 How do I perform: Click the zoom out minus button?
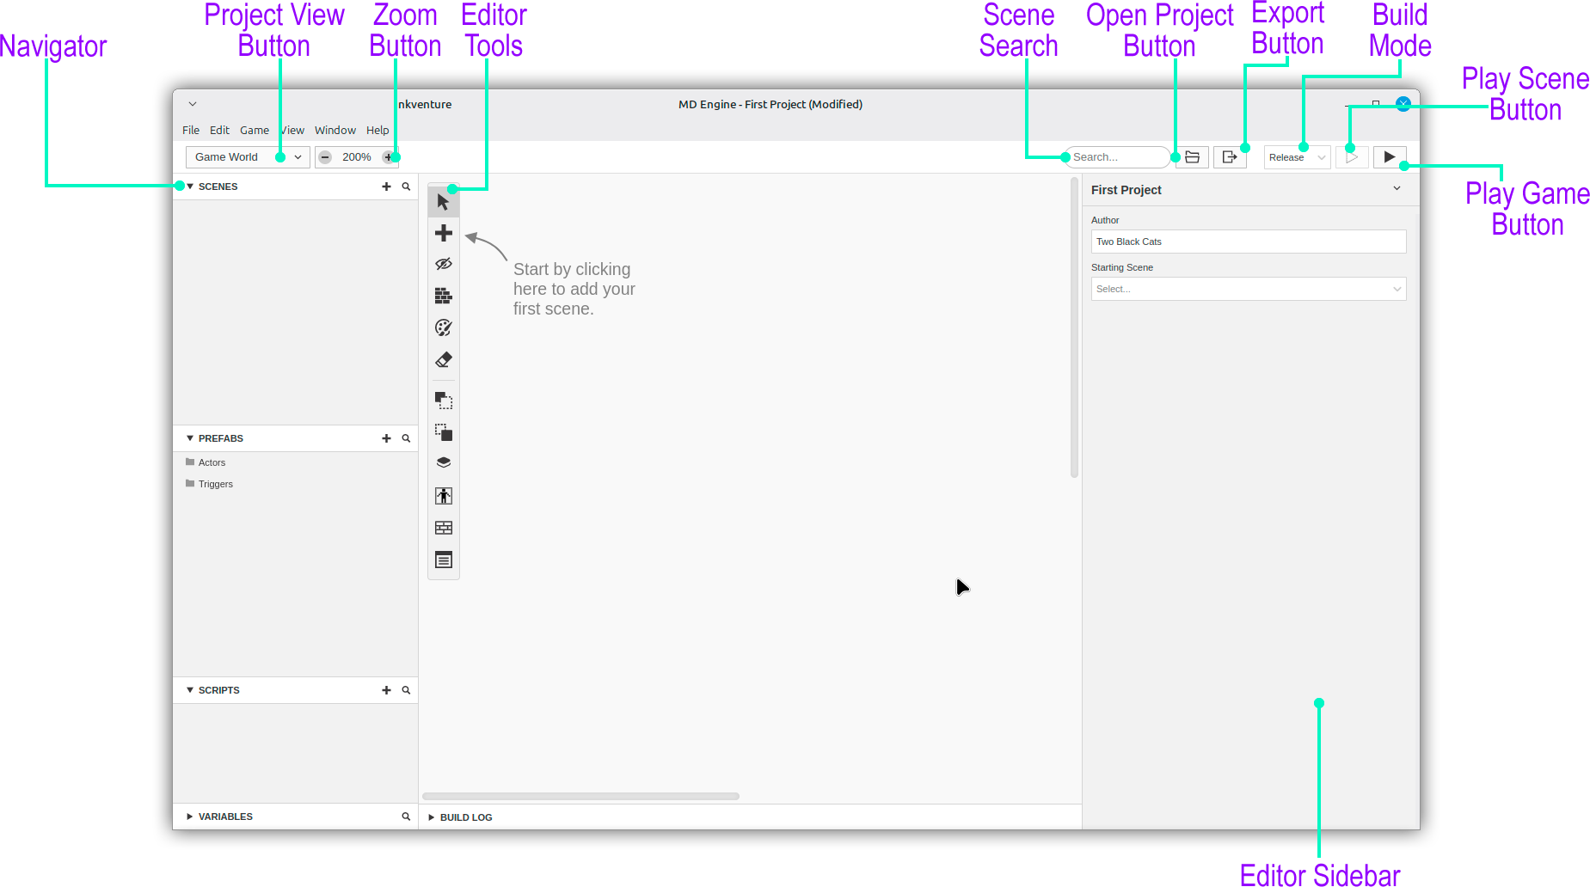point(325,157)
